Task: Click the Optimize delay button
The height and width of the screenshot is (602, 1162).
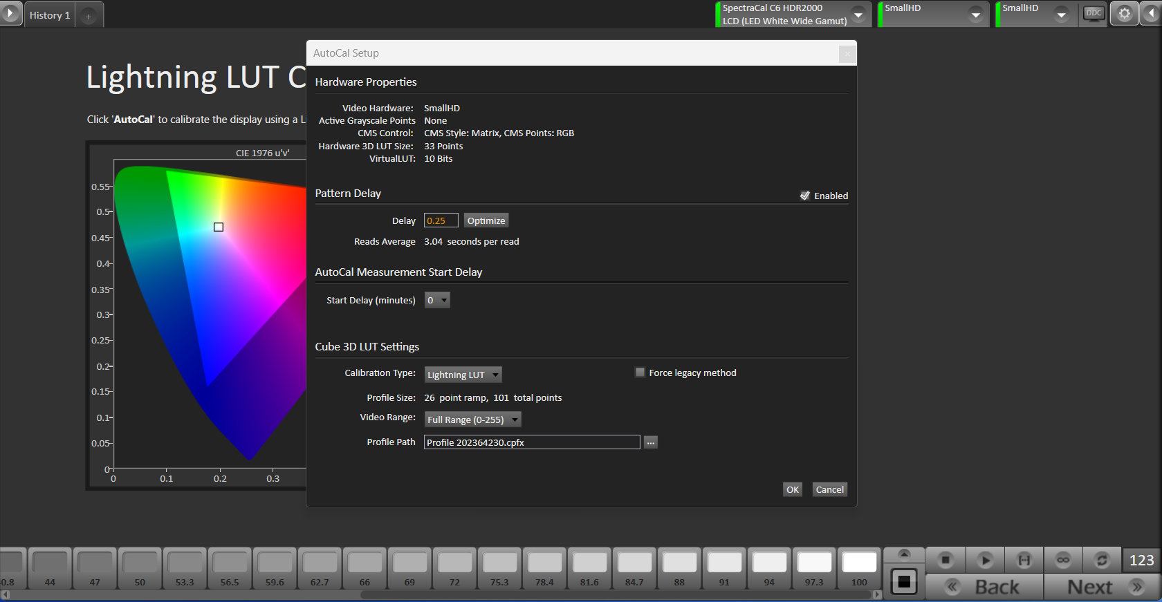Action: click(486, 220)
